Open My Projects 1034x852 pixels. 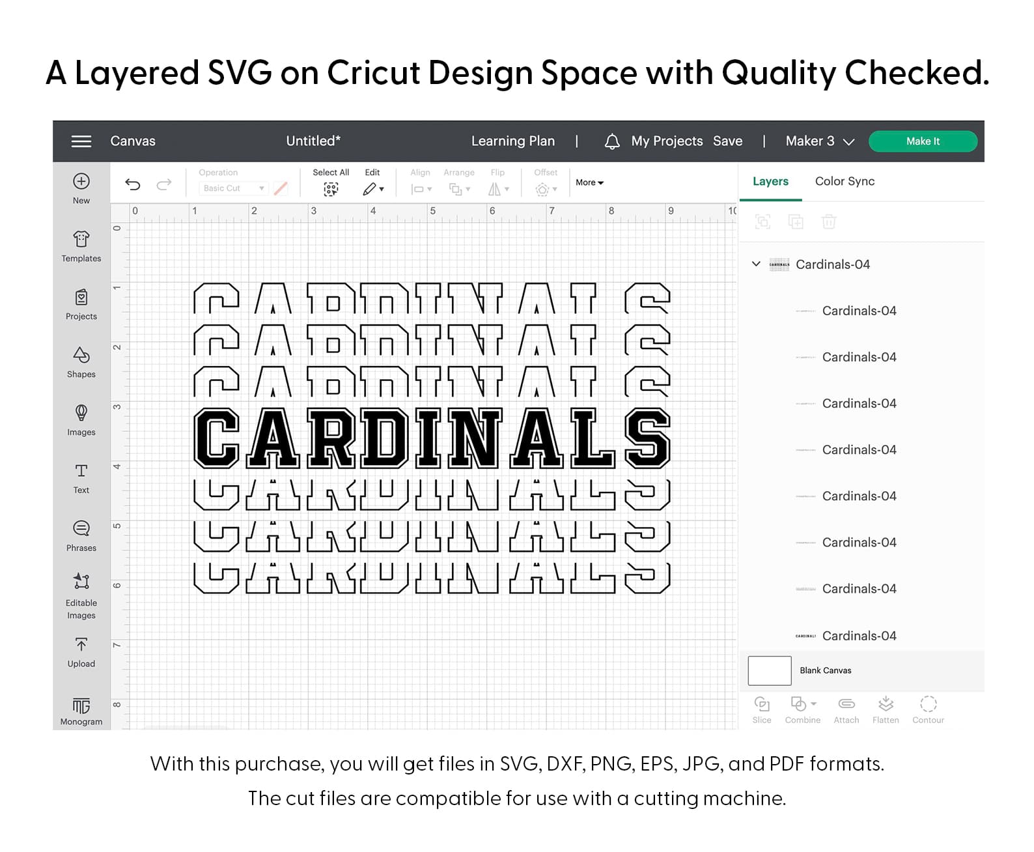pos(667,141)
